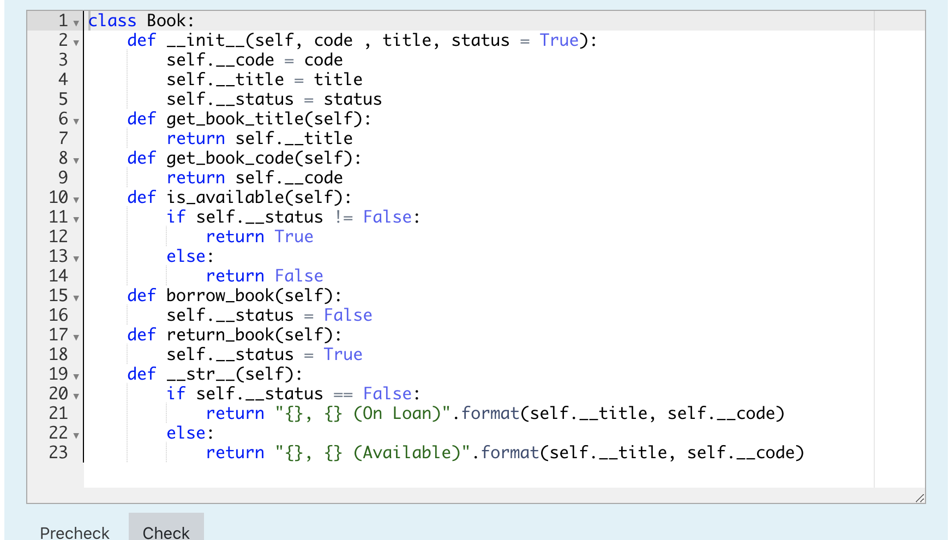The image size is (949, 540).
Task: Fold the get_book_title method
Action: tap(76, 121)
